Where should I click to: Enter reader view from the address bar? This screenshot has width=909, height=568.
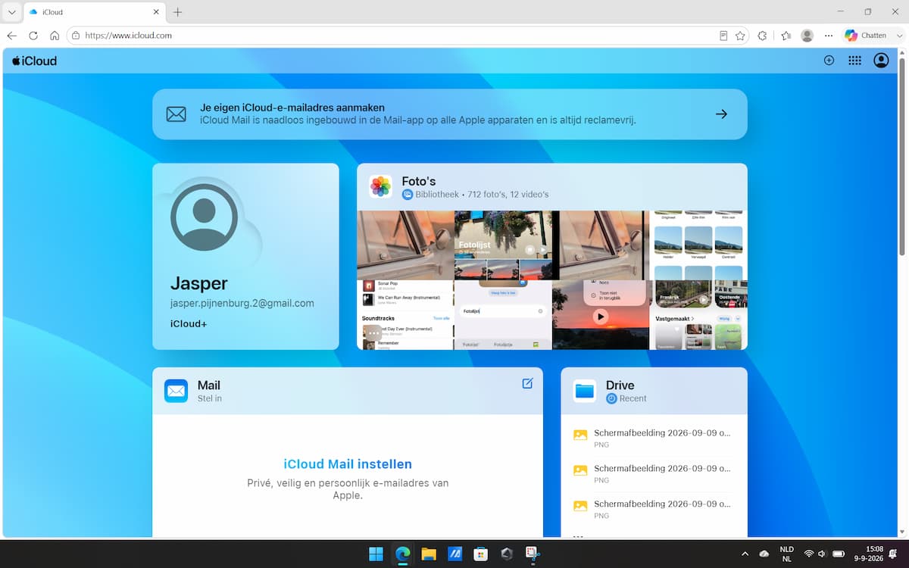pyautogui.click(x=723, y=36)
